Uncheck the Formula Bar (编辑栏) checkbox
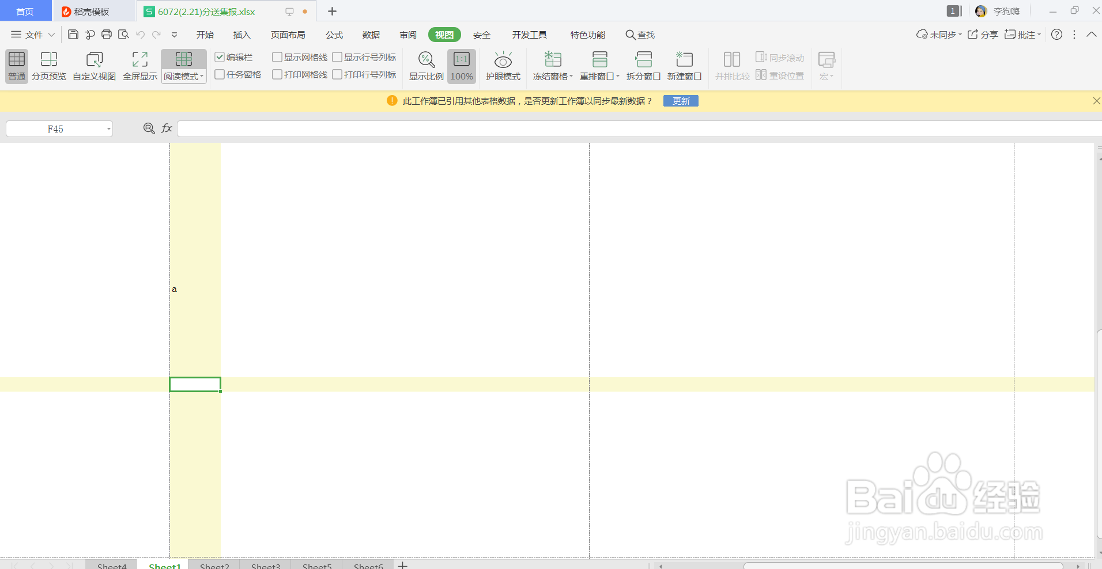 click(x=220, y=57)
